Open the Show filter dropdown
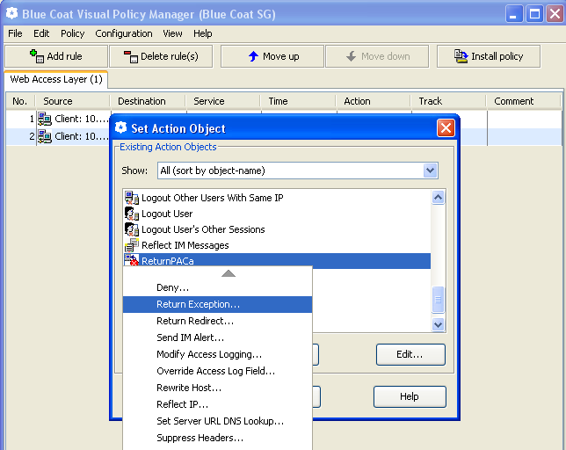566x450 pixels. [x=298, y=171]
